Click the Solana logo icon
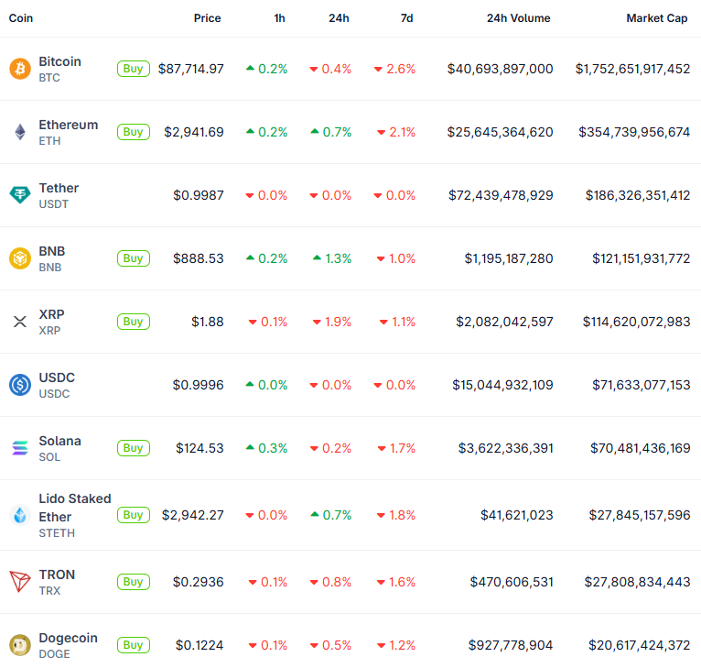 19,448
